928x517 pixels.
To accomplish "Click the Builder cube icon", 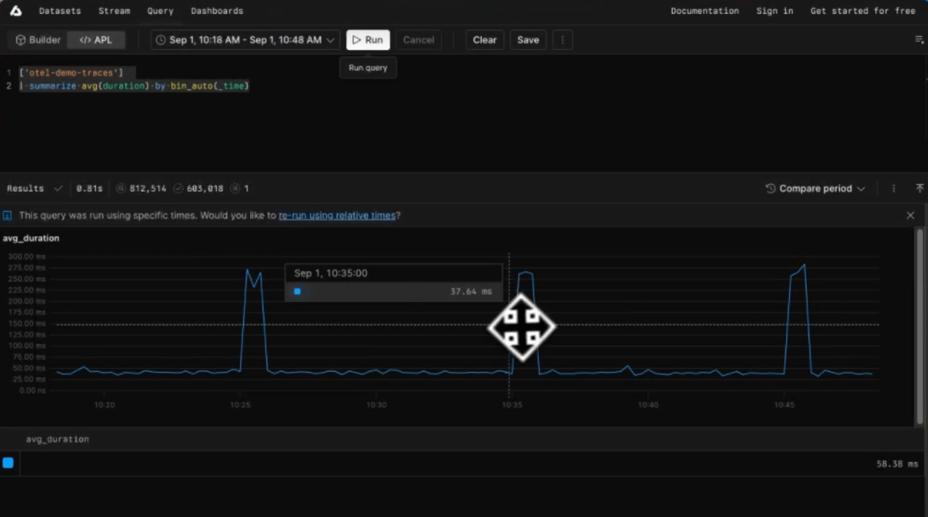I will [21, 39].
